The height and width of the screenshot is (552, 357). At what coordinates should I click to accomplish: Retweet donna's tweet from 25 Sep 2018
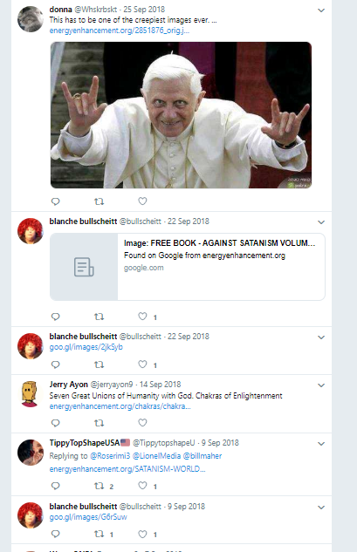pyautogui.click(x=99, y=201)
